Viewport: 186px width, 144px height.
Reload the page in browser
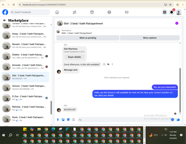[14, 5]
